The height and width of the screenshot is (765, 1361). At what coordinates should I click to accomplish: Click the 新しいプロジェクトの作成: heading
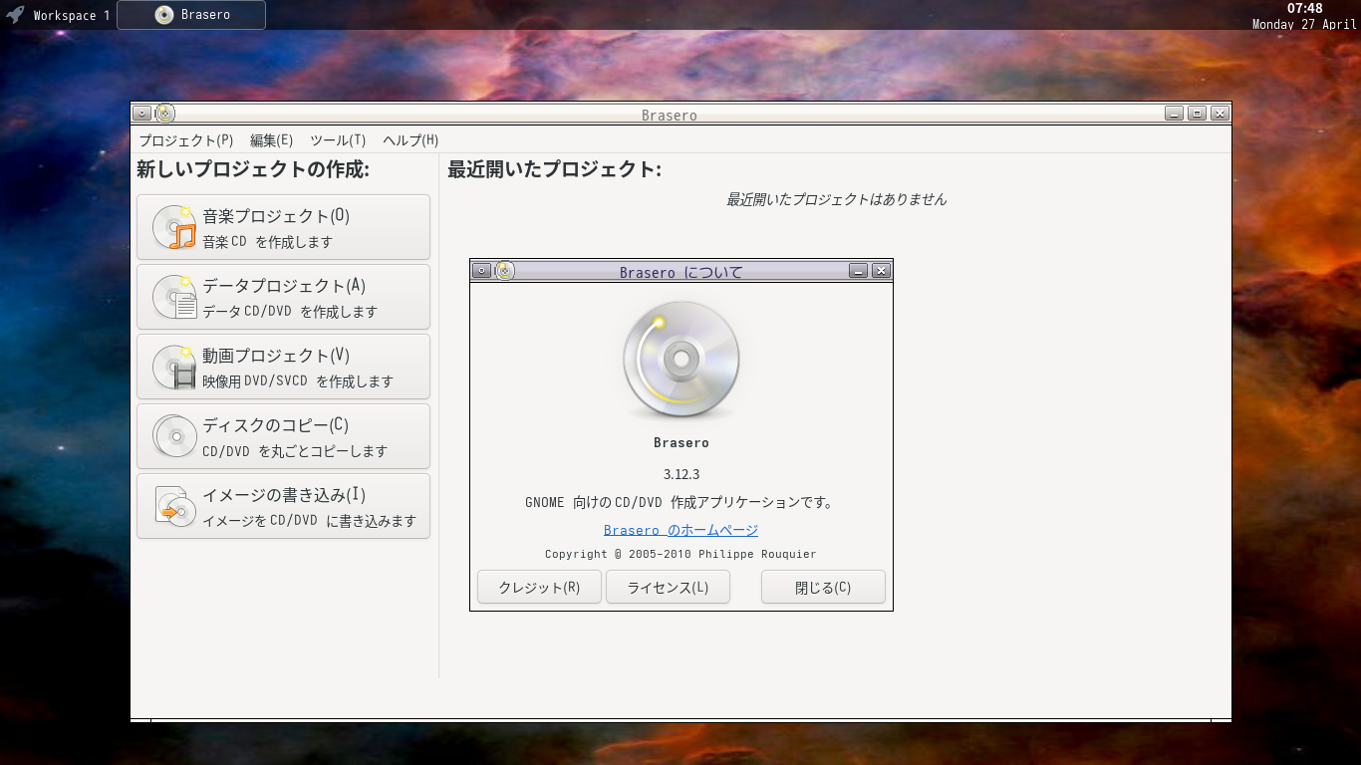click(x=253, y=169)
